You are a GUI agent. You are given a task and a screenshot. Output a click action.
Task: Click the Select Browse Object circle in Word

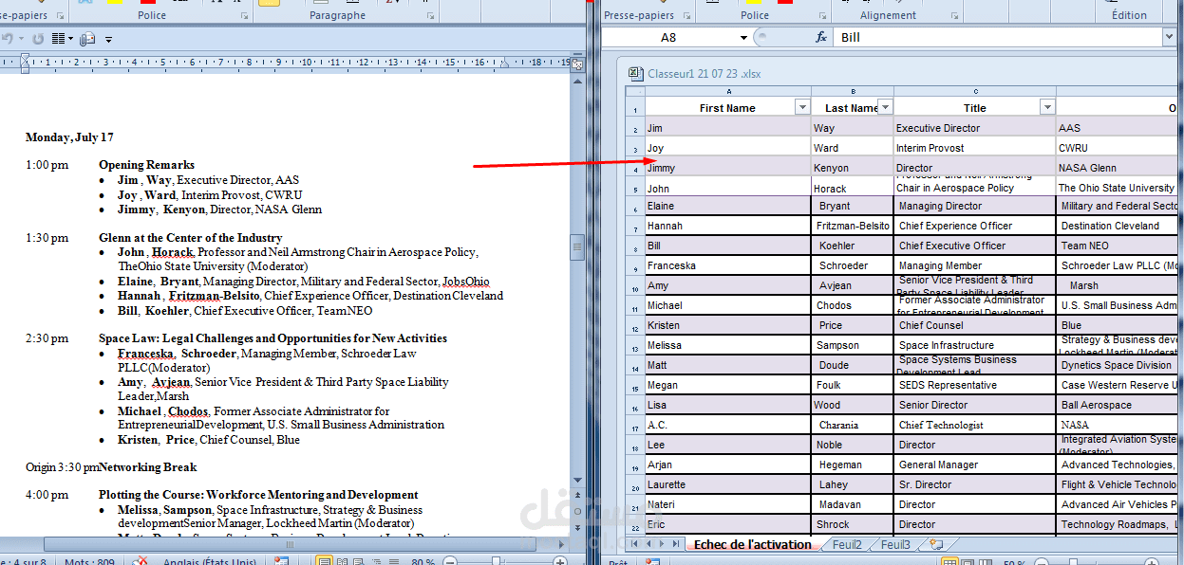click(x=576, y=511)
